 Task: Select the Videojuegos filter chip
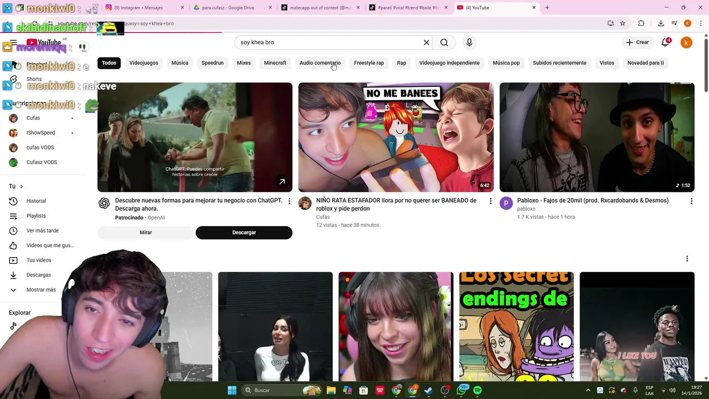pos(143,63)
